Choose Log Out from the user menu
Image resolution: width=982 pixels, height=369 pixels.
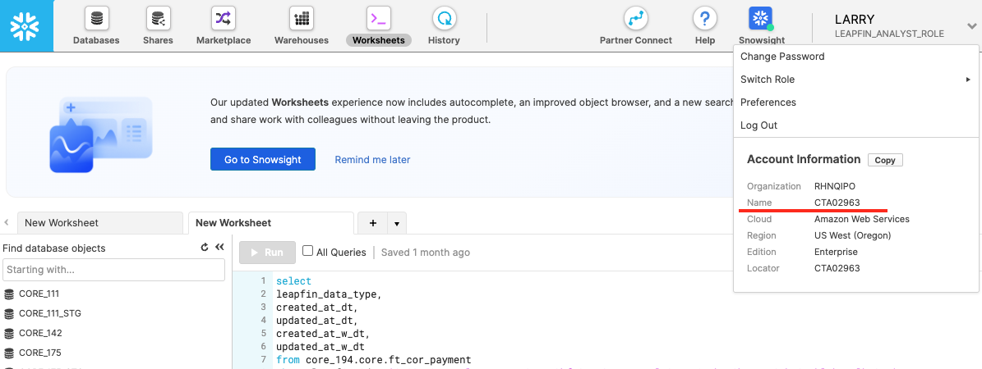point(758,125)
